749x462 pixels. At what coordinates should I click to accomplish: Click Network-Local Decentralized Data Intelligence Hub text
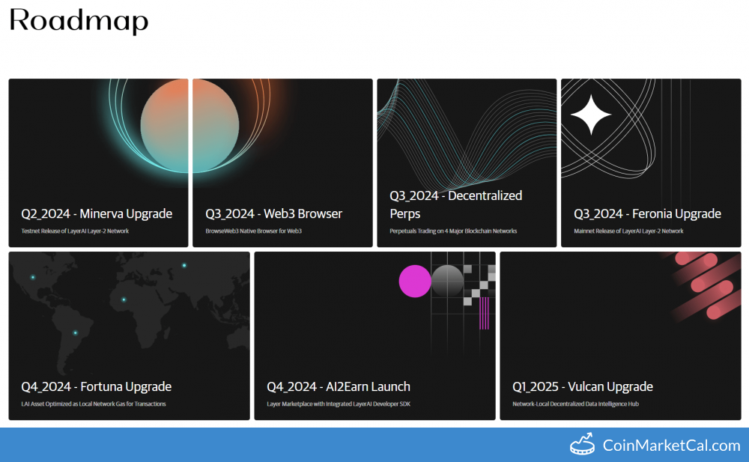(575, 404)
